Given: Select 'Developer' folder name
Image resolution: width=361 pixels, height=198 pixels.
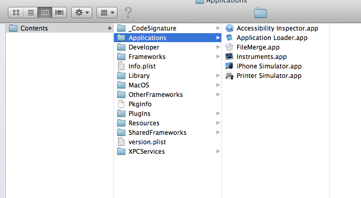Looking at the screenshot, I should click(x=144, y=47).
